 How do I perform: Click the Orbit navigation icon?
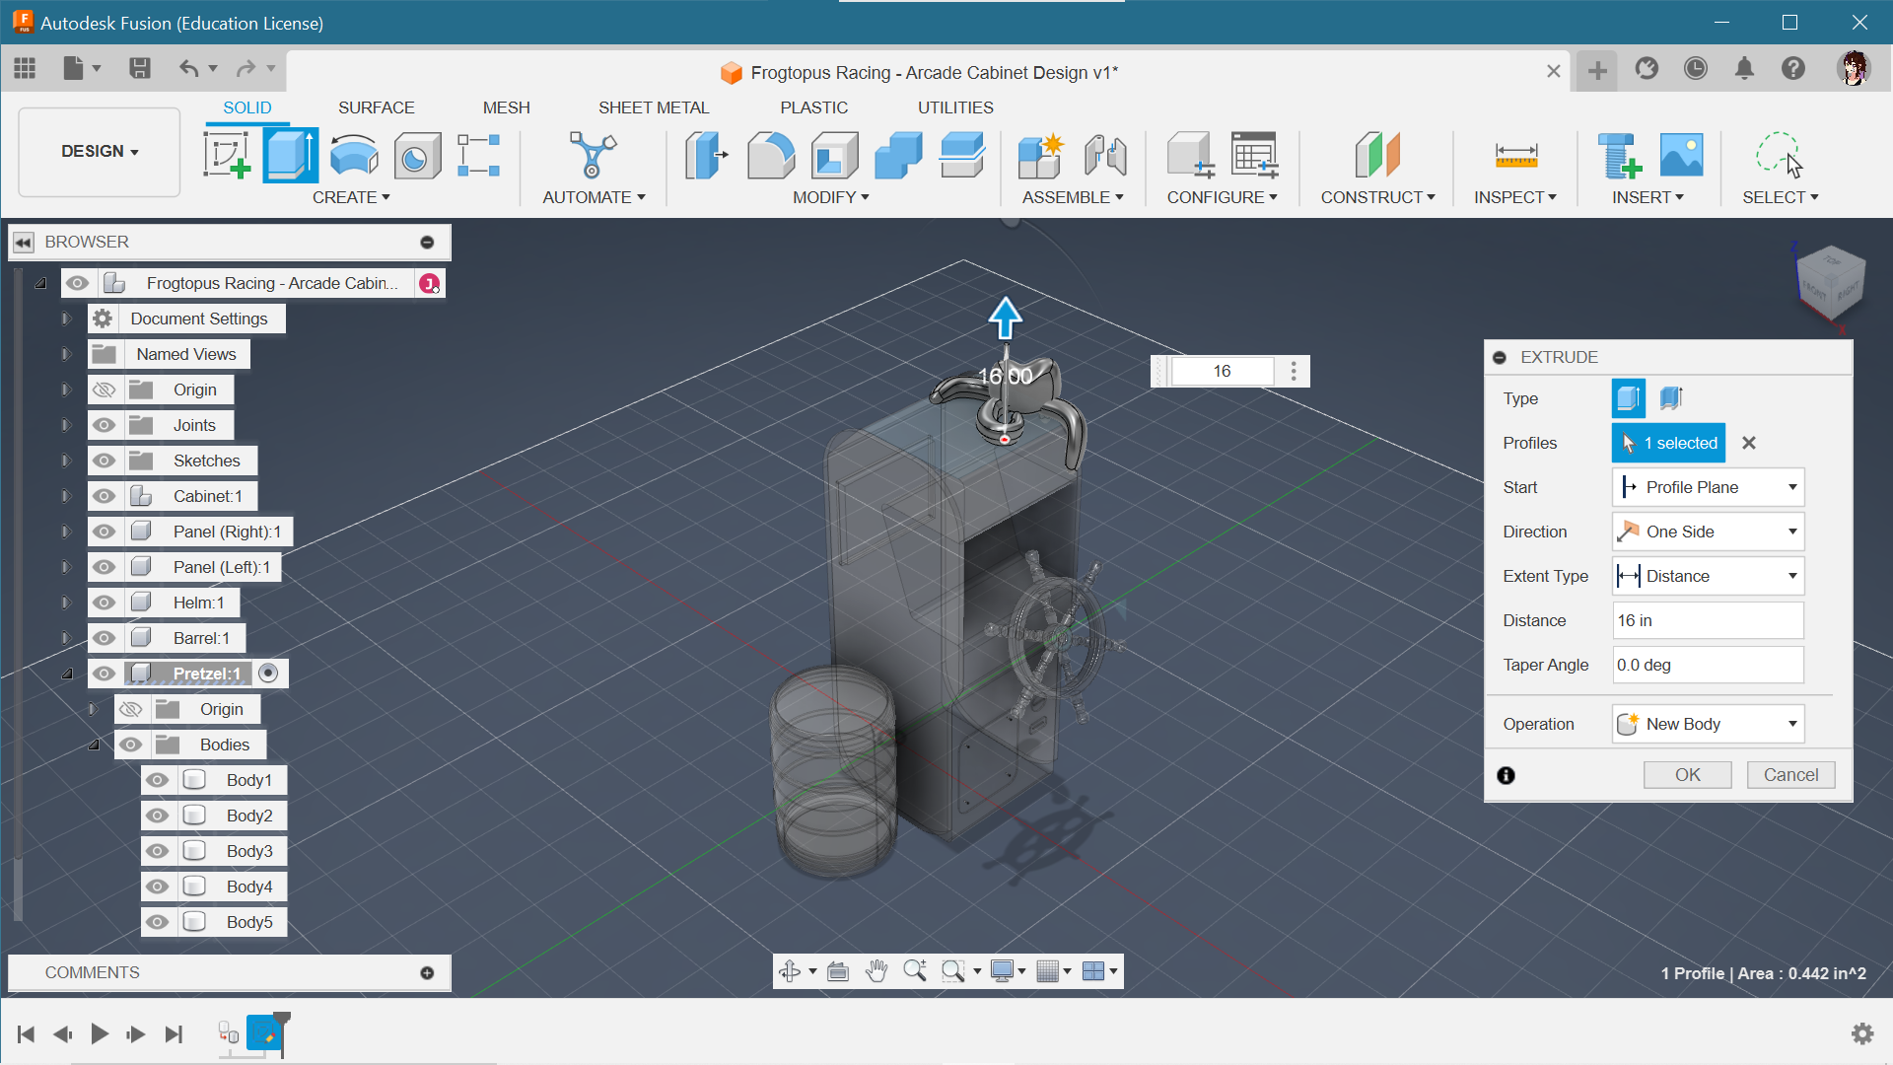coord(789,971)
